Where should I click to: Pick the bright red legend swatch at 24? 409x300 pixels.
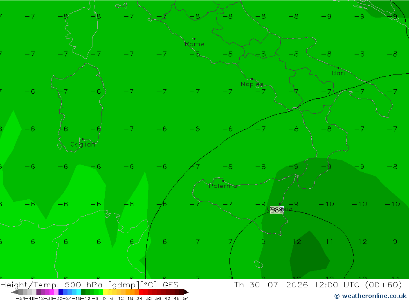(141, 292)
